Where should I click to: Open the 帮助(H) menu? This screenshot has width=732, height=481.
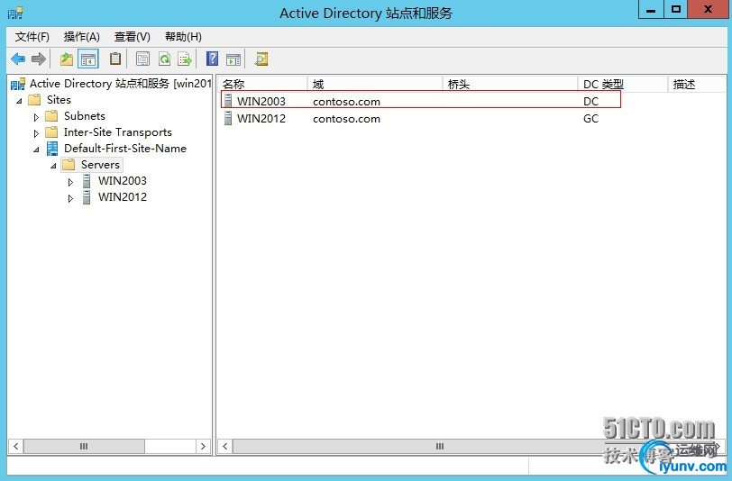coord(183,37)
